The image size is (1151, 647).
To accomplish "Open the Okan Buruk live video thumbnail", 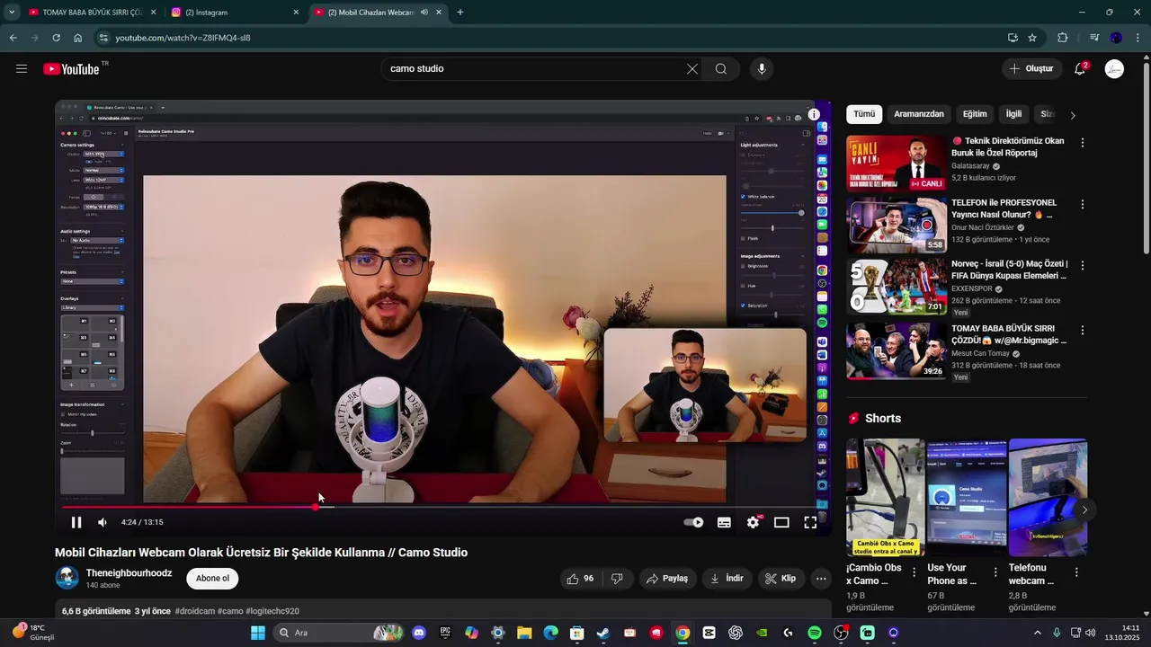I will (897, 163).
